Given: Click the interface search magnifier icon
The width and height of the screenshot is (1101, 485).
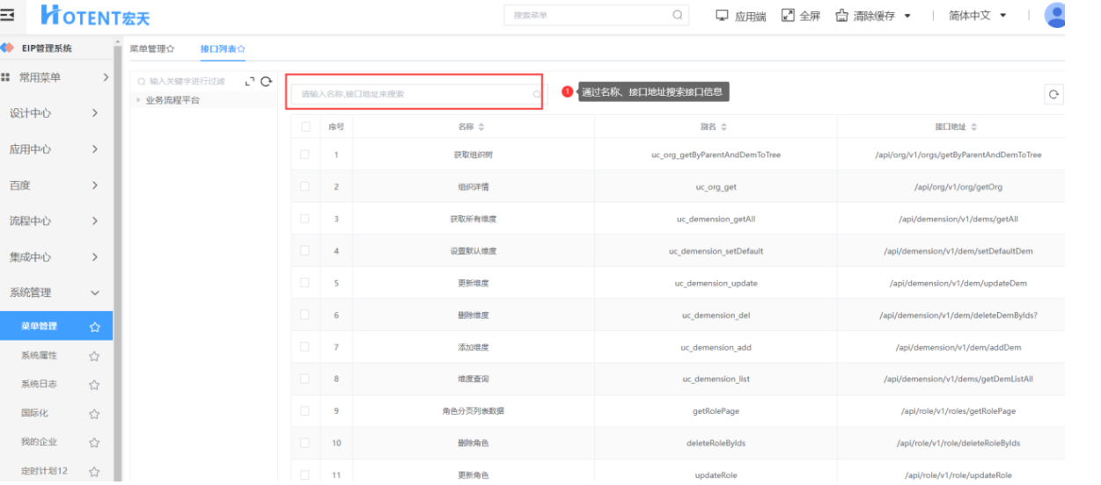Looking at the screenshot, I should click(537, 93).
